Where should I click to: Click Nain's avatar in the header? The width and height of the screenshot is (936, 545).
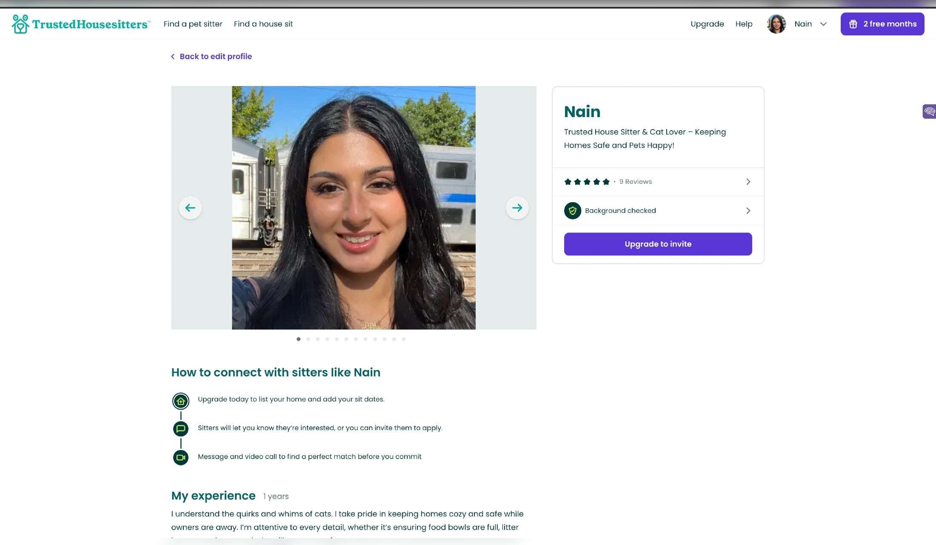pos(776,24)
